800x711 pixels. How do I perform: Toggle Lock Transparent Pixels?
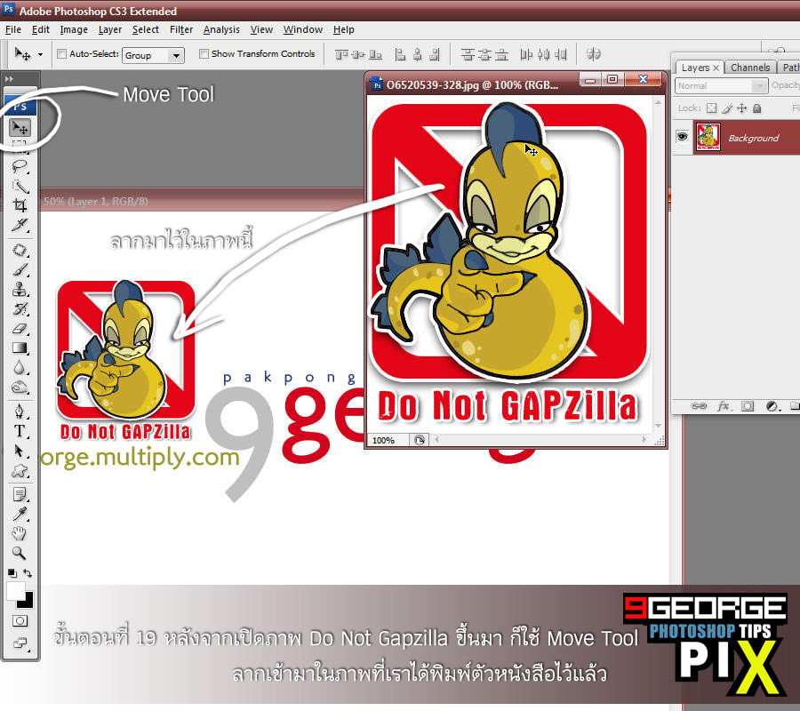click(x=712, y=108)
